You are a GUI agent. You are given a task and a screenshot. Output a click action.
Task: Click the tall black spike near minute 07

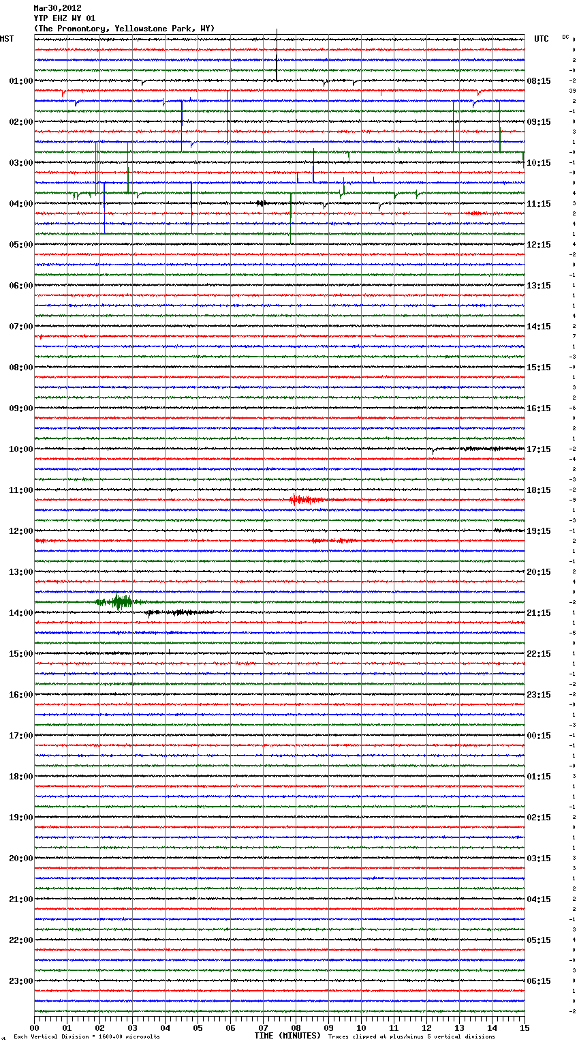277,55
